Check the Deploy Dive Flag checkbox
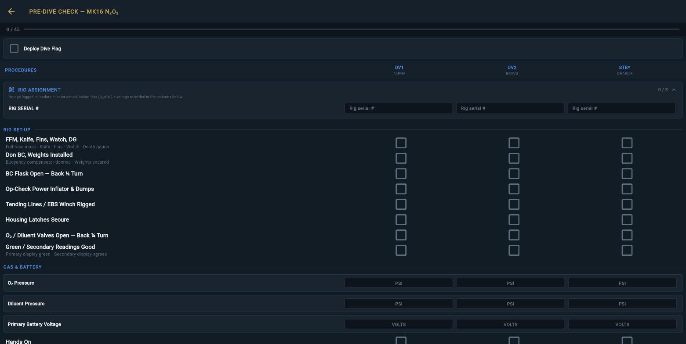Screen dimensions: 686x344 pos(14,49)
